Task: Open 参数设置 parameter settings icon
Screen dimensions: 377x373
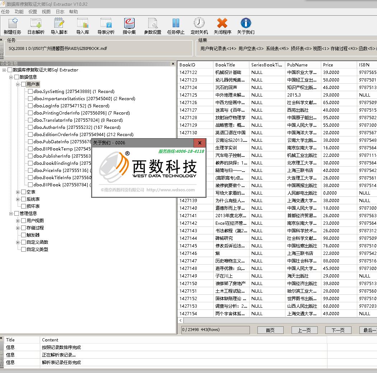Action: click(x=153, y=23)
